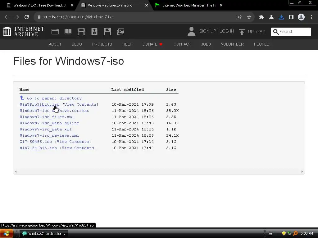Click the file listing right scroll arrow

click(302, 171)
